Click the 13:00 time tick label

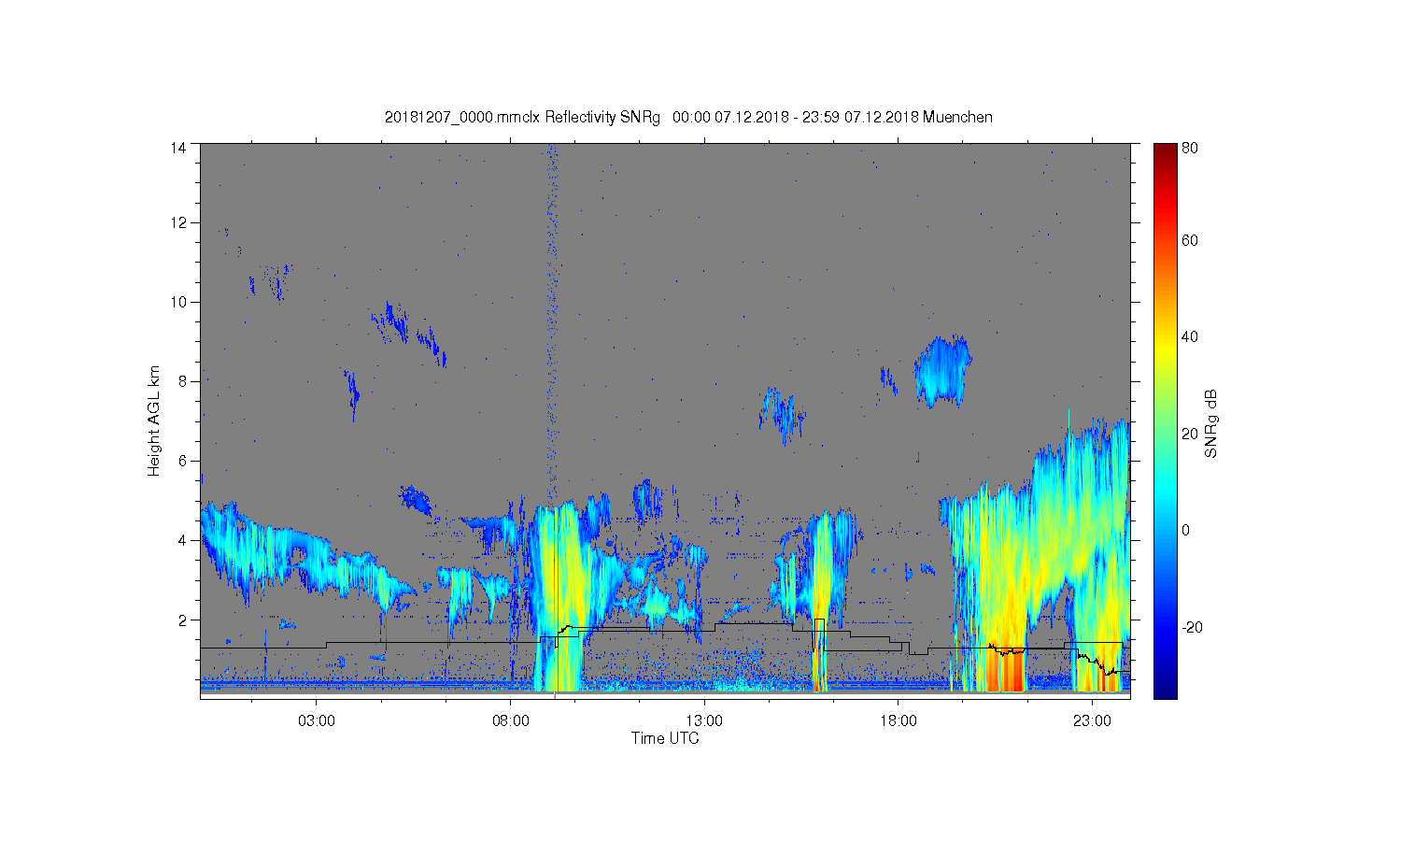pyautogui.click(x=704, y=721)
